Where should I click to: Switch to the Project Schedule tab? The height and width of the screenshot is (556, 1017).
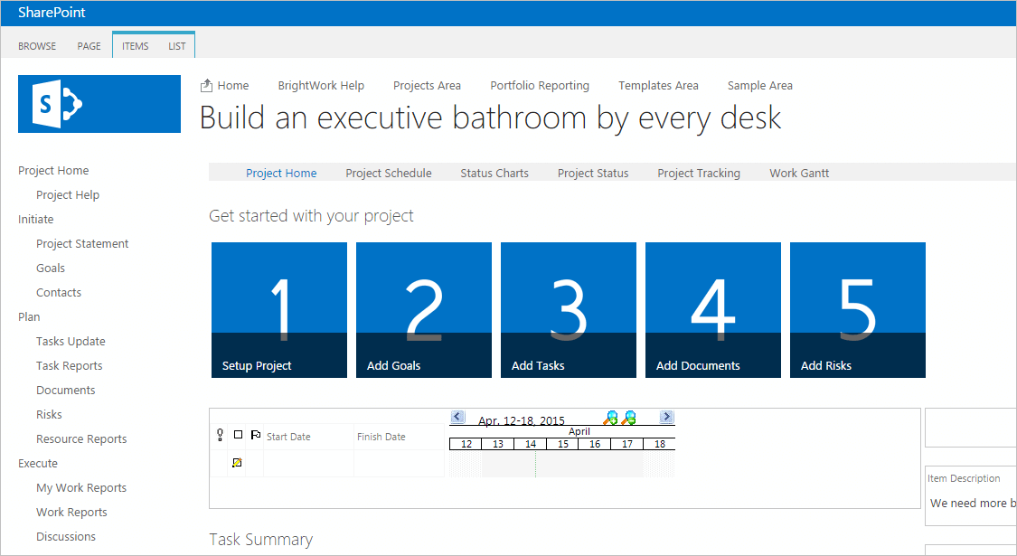(389, 173)
